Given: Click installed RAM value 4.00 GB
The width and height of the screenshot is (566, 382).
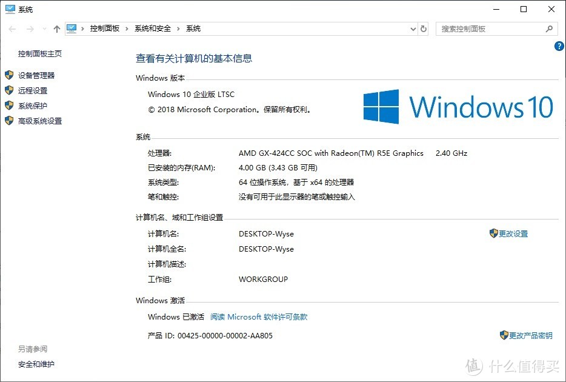Looking at the screenshot, I should click(x=278, y=167).
